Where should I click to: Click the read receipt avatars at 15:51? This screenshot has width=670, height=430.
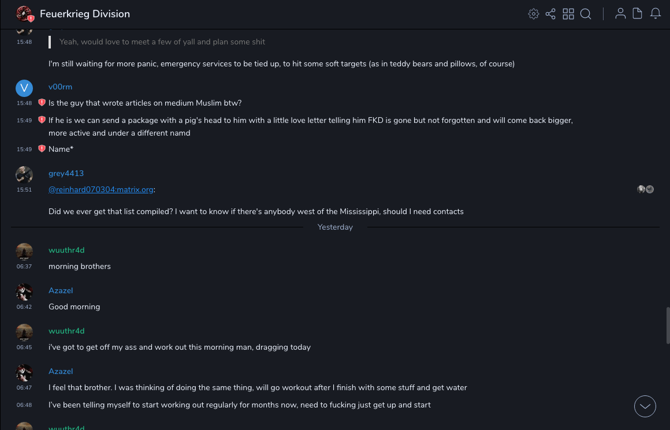646,189
